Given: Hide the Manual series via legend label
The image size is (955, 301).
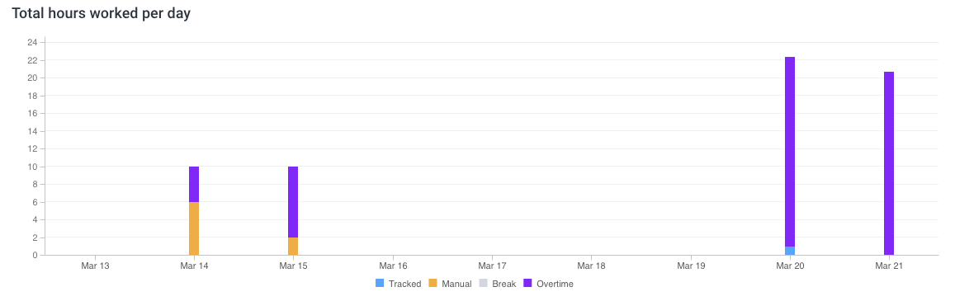Looking at the screenshot, I should pos(456,284).
